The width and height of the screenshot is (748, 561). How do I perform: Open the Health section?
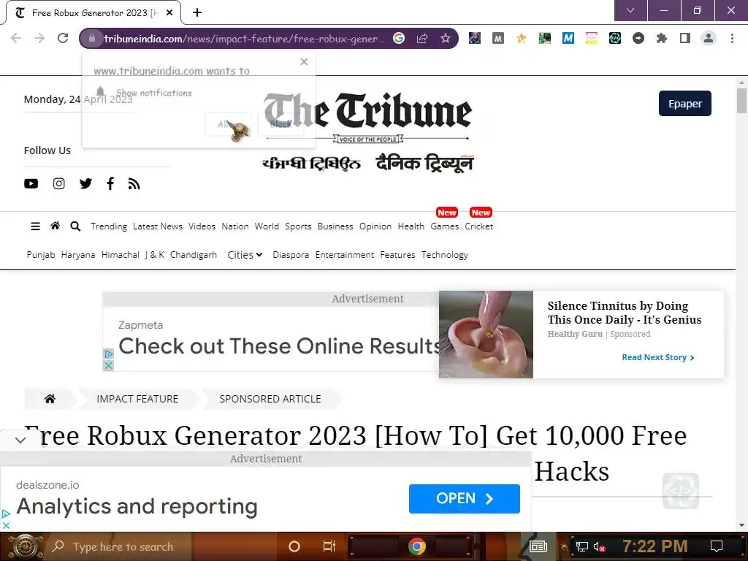411,226
